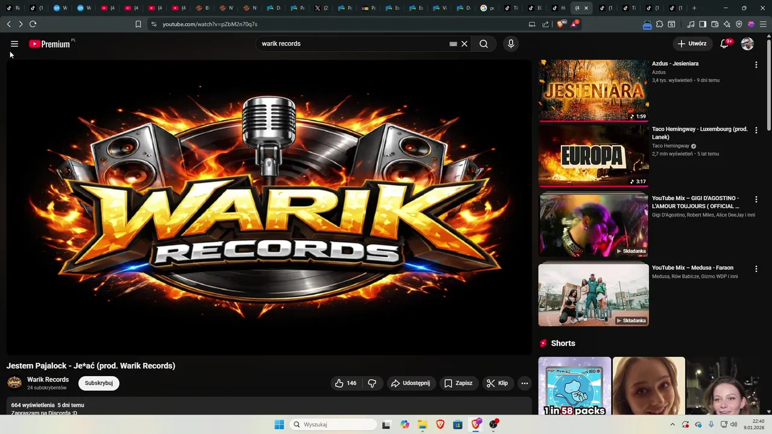
Task: Open File Explorer from taskbar
Action: [422, 424]
